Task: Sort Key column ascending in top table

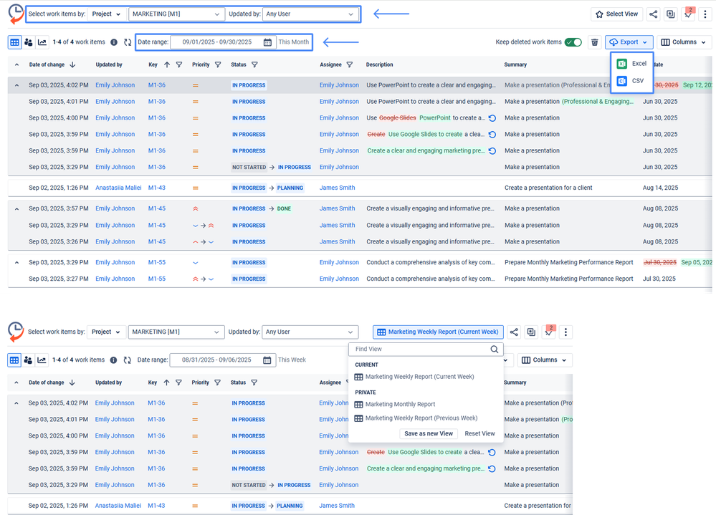Action: click(167, 64)
